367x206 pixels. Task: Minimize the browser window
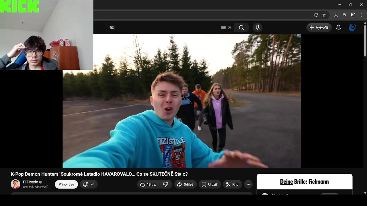click(x=340, y=5)
